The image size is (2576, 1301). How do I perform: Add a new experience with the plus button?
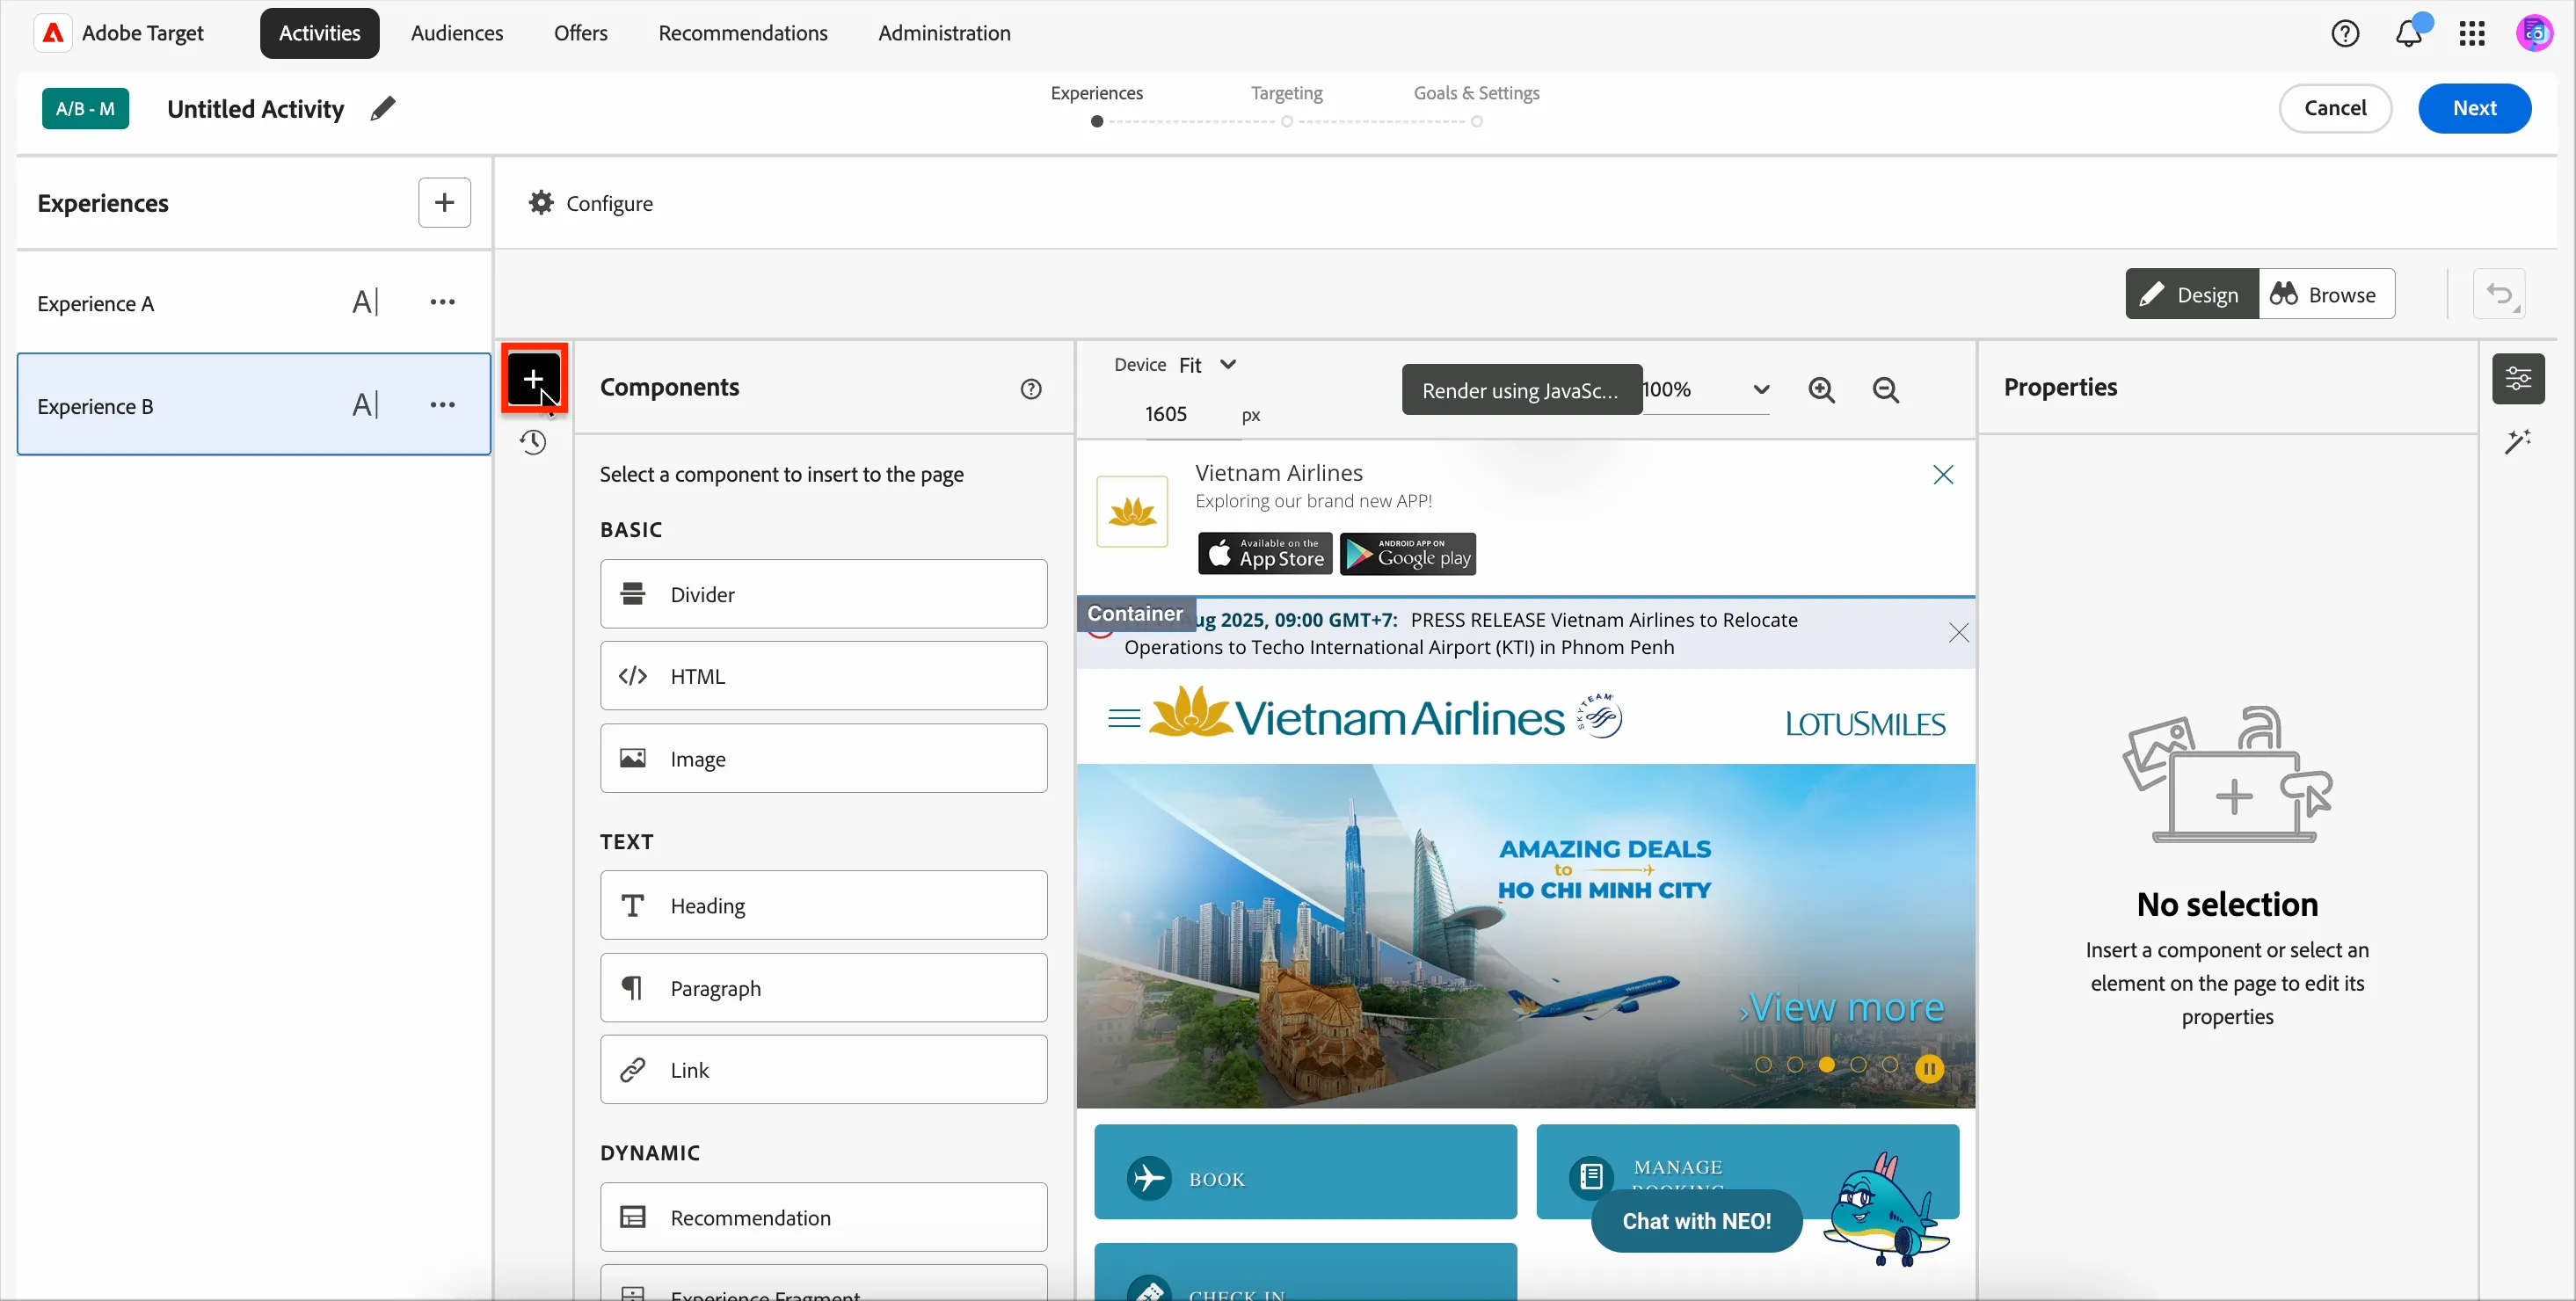(x=444, y=203)
